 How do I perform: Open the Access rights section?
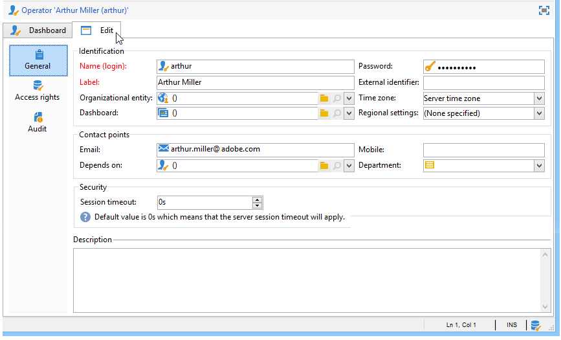38,91
